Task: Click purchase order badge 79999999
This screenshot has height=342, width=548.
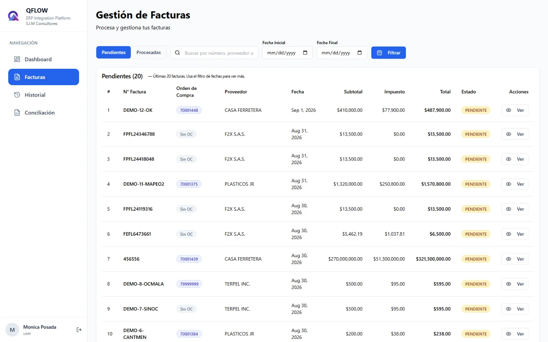Action: click(189, 284)
